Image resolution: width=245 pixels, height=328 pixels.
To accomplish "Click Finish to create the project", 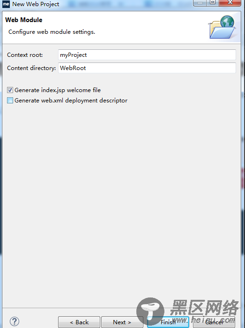I will point(168,322).
